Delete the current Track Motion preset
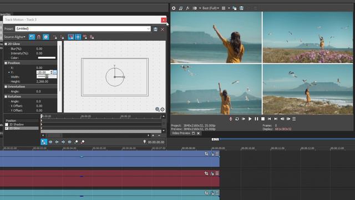This screenshot has width=355, height=200. coord(163,29)
